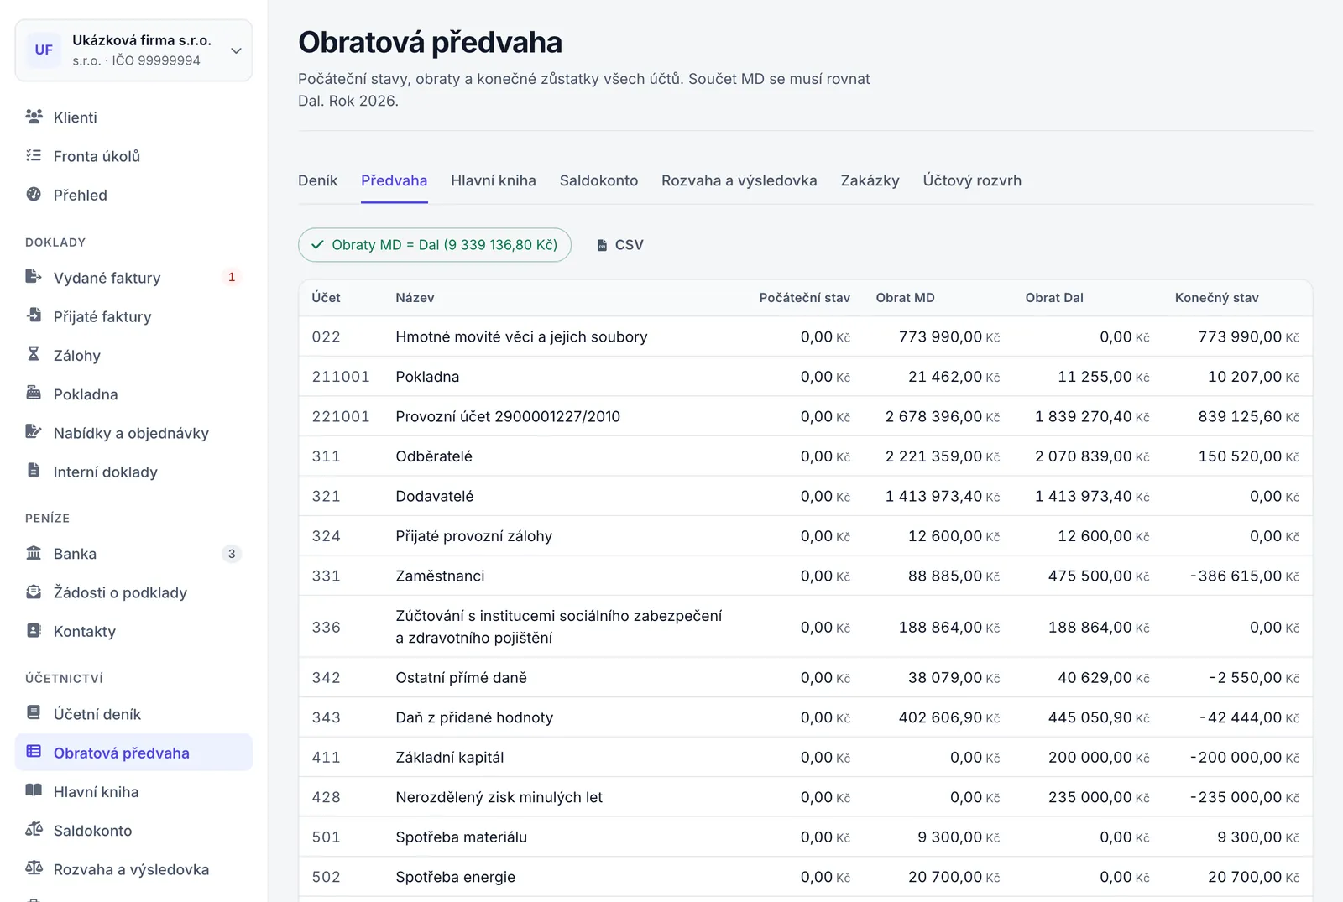Click Zaměstnanci final balance -386 615,00 Kč
The image size is (1343, 902).
click(1245, 576)
